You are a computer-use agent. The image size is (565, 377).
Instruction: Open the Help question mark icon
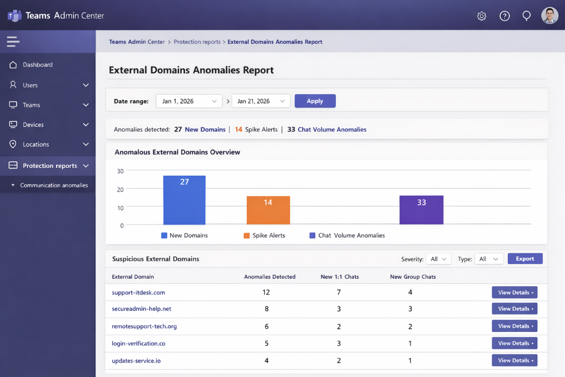tap(504, 16)
